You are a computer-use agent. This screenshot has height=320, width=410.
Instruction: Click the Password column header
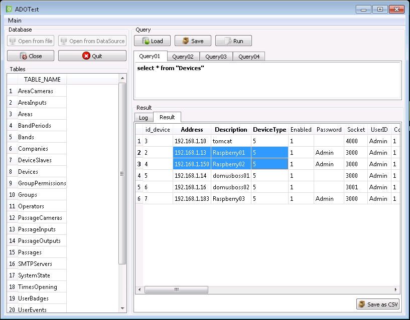coord(329,130)
